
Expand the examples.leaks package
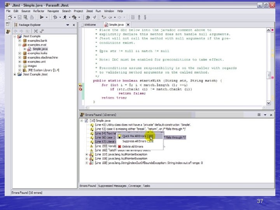point(20,53)
